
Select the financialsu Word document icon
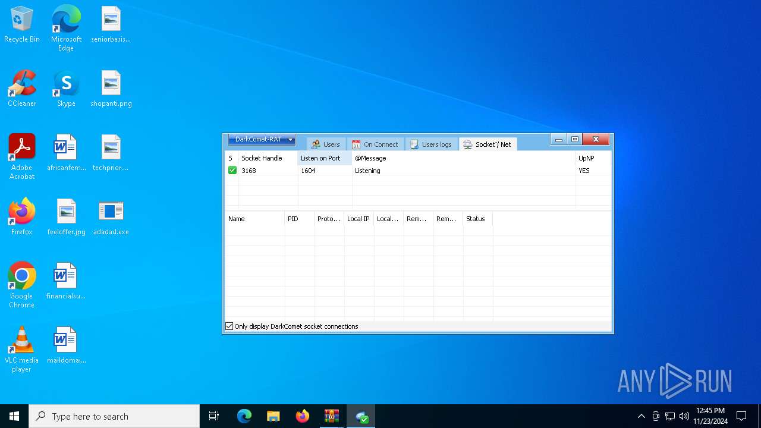point(66,282)
